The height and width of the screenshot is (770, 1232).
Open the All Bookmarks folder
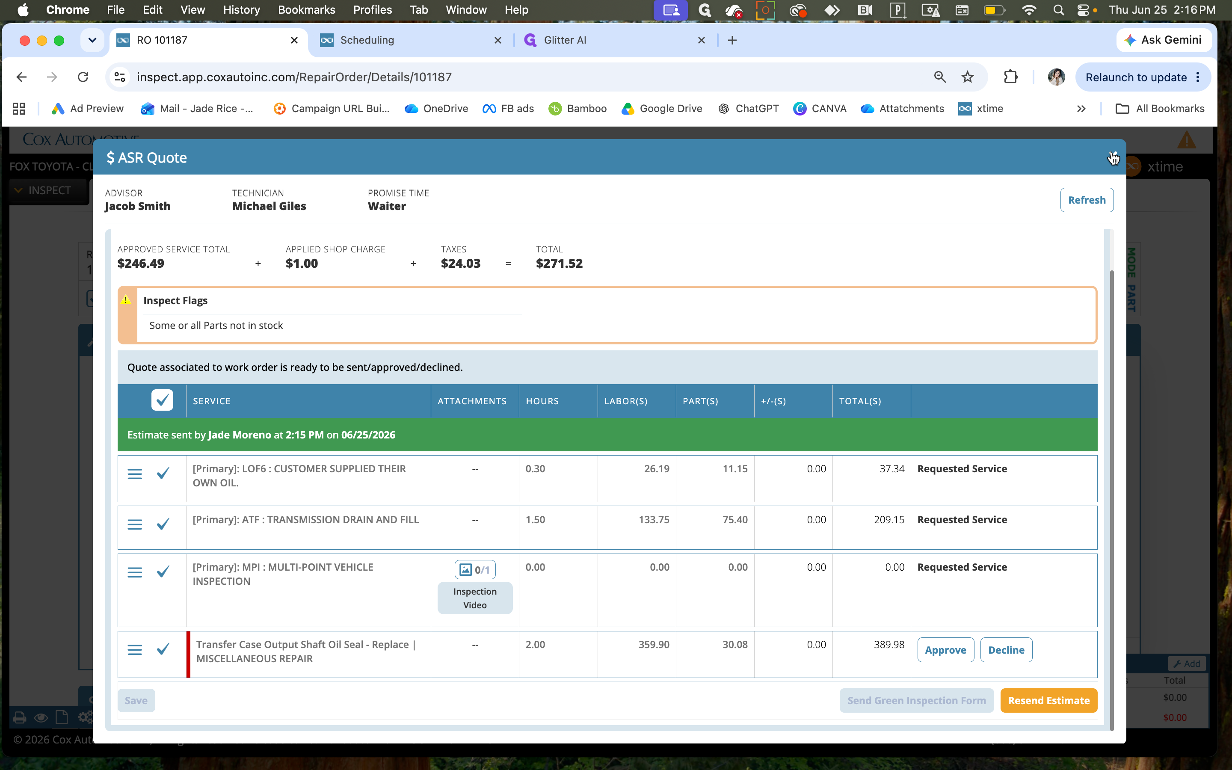(x=1160, y=109)
